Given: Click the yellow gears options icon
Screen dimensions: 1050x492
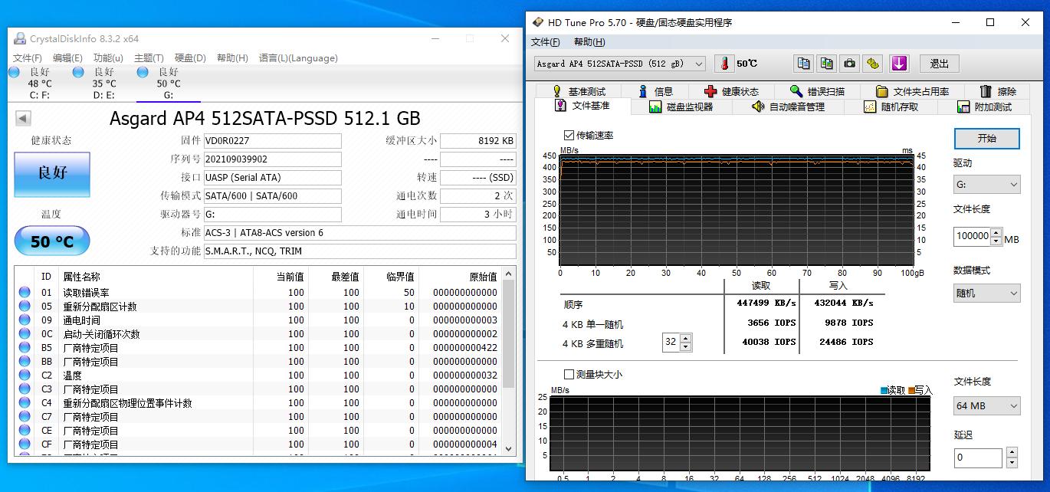Looking at the screenshot, I should pos(872,64).
